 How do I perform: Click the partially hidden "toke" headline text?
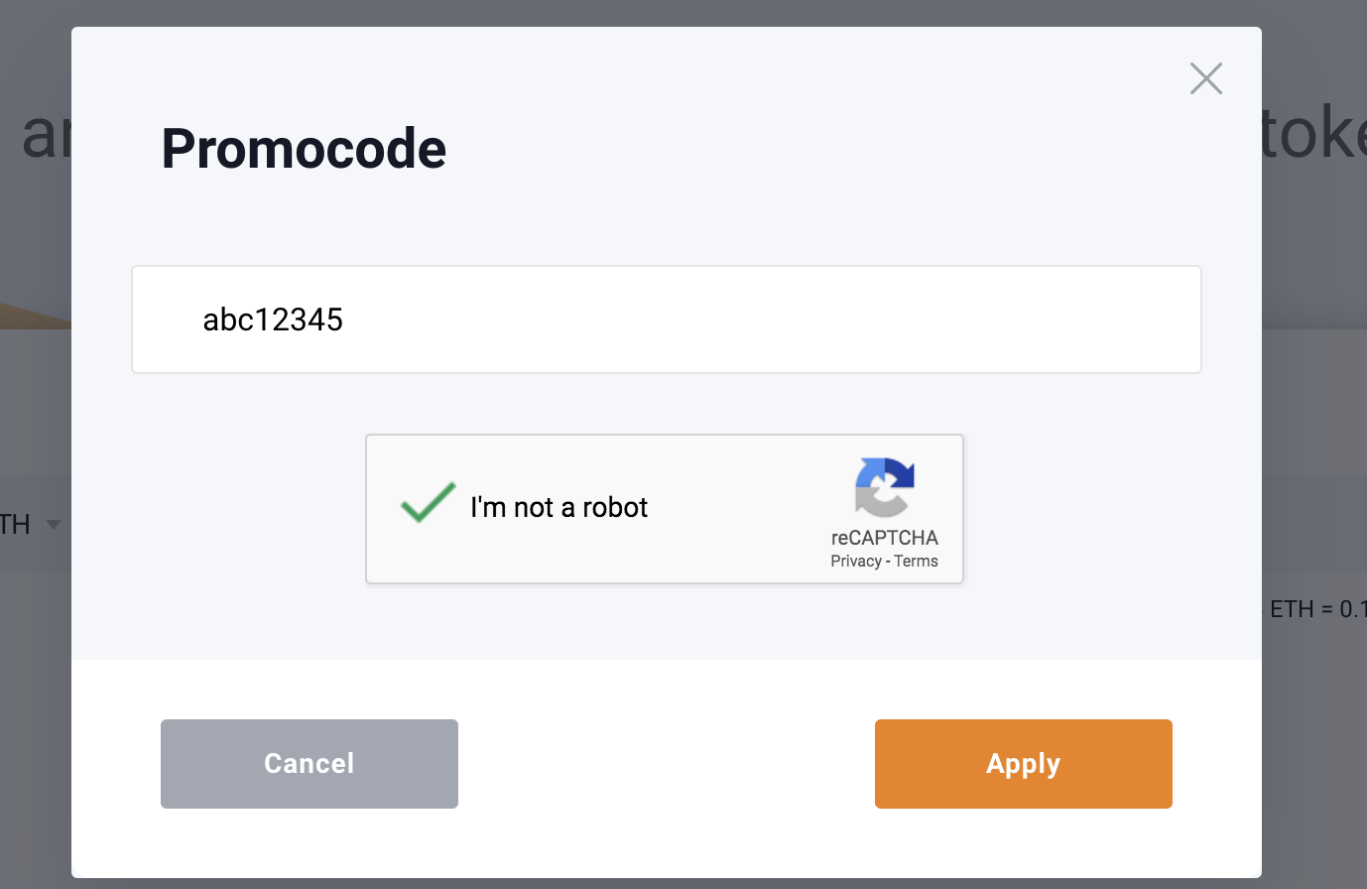click(1312, 135)
